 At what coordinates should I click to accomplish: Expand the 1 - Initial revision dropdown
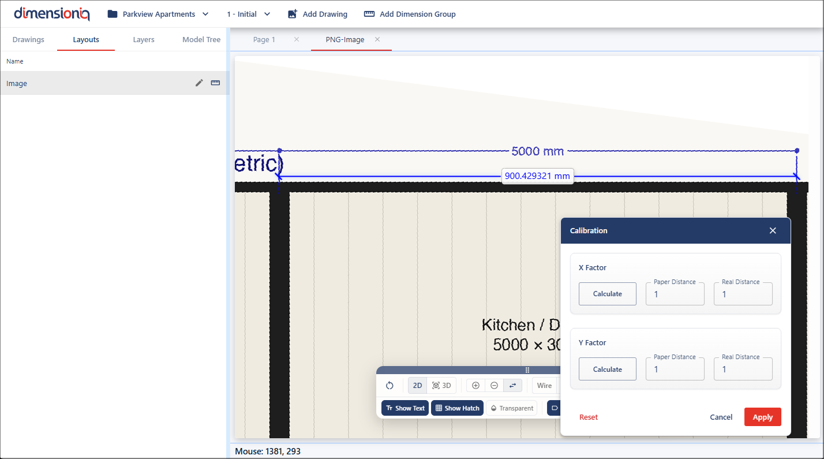(x=249, y=14)
